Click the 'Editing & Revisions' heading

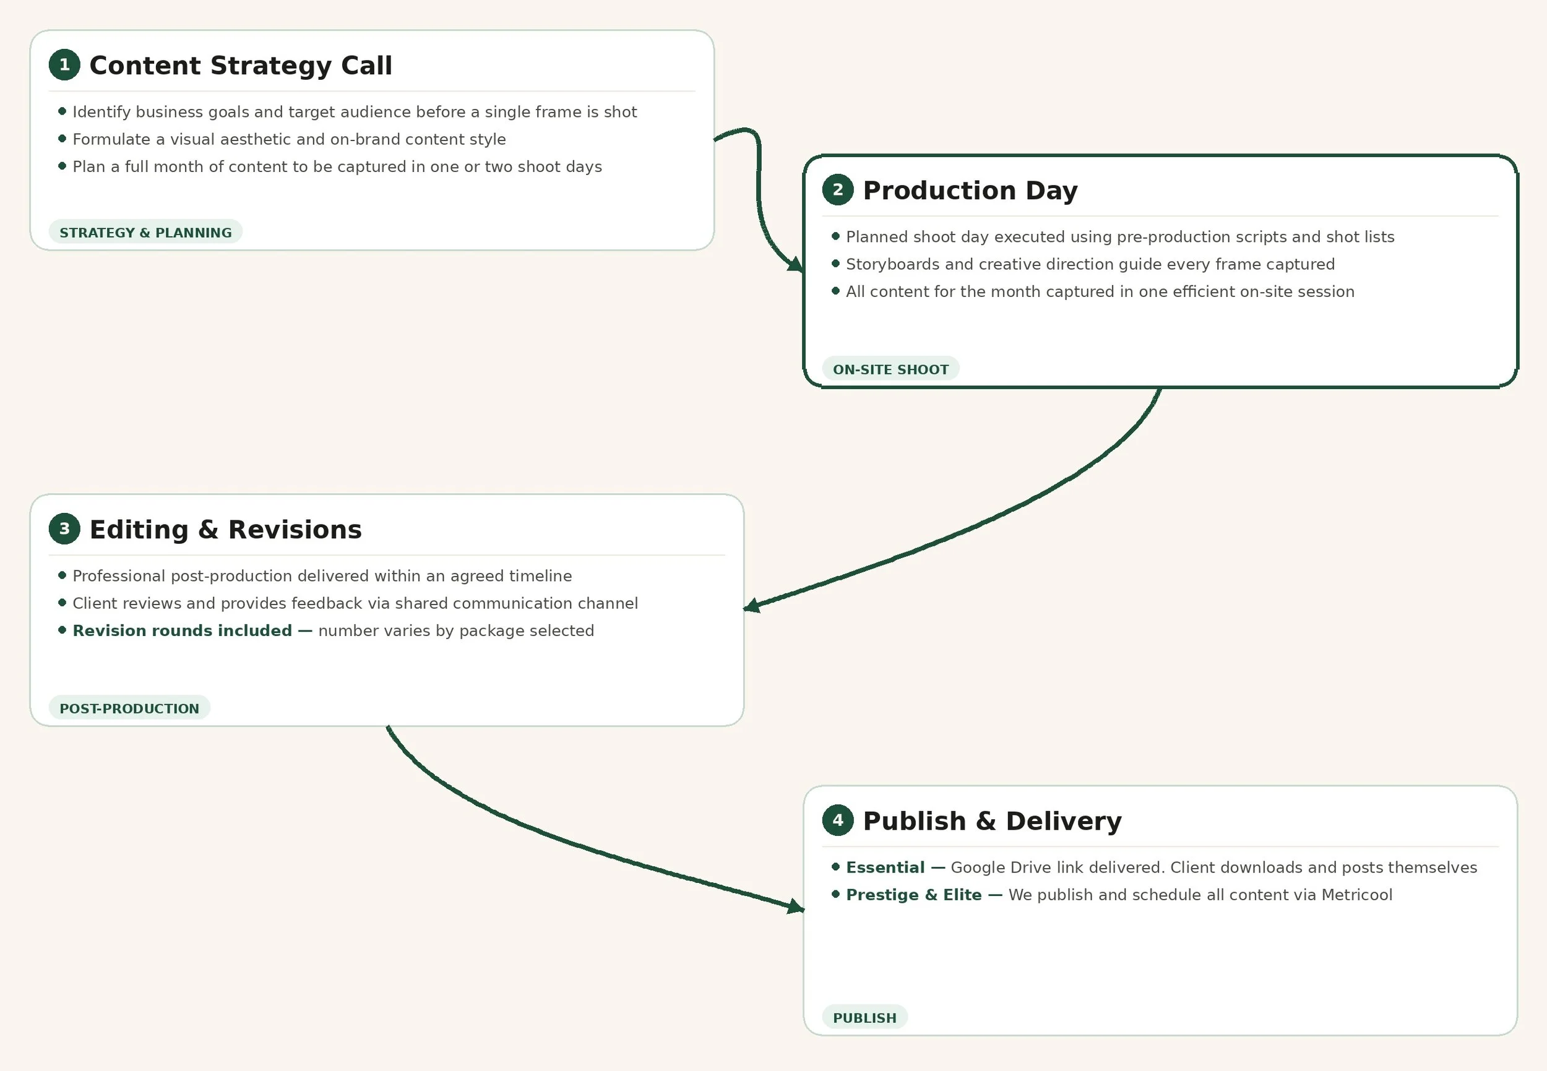[x=225, y=530]
